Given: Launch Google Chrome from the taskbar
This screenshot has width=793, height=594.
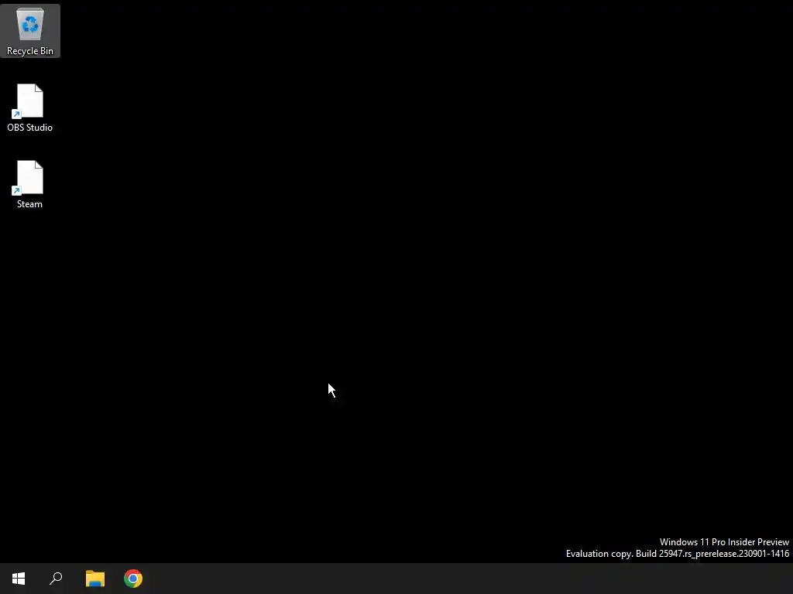Looking at the screenshot, I should click(133, 579).
